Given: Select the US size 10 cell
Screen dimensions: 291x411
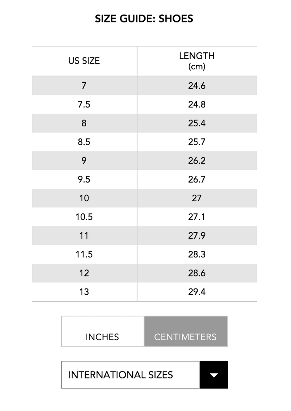Looking at the screenshot, I should 84,198.
